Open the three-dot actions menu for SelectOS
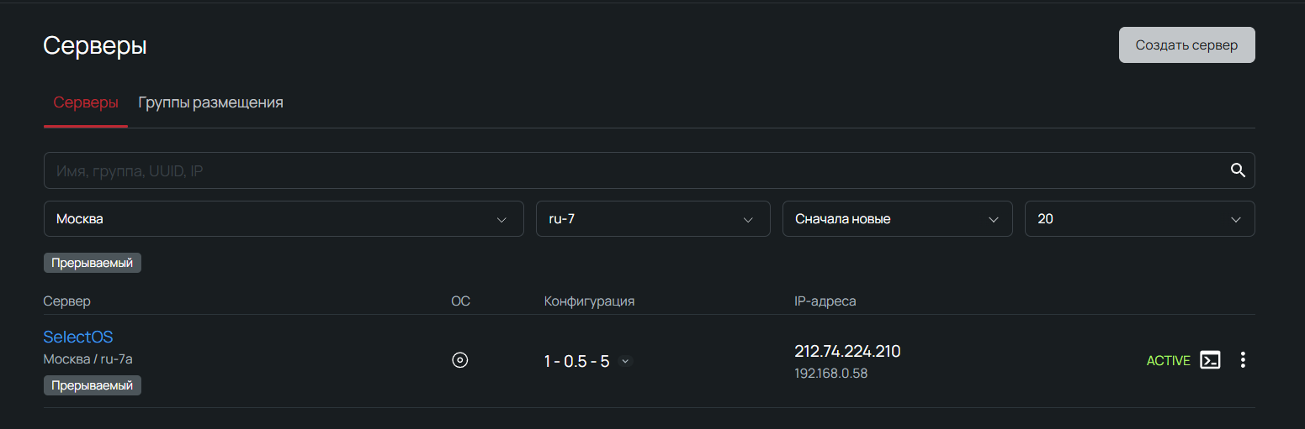1305x429 pixels. pyautogui.click(x=1243, y=360)
